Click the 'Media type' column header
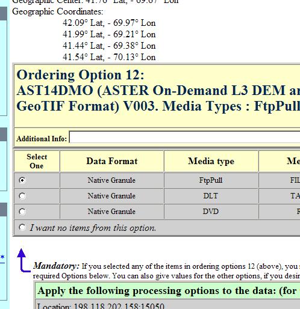Viewport: 300px width, 309px height. (x=211, y=161)
